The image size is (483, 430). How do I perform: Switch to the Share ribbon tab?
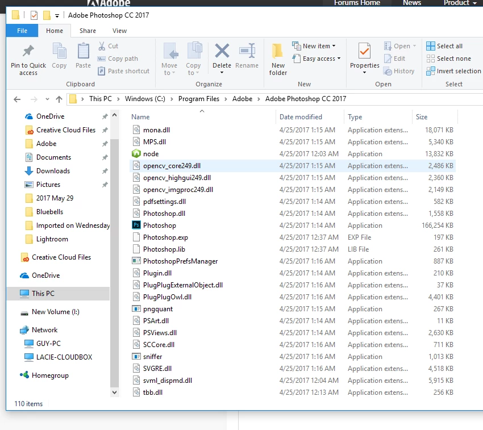(88, 31)
